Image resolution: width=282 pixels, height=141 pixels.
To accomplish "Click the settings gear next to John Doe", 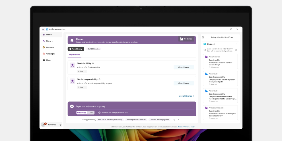I will (60, 125).
